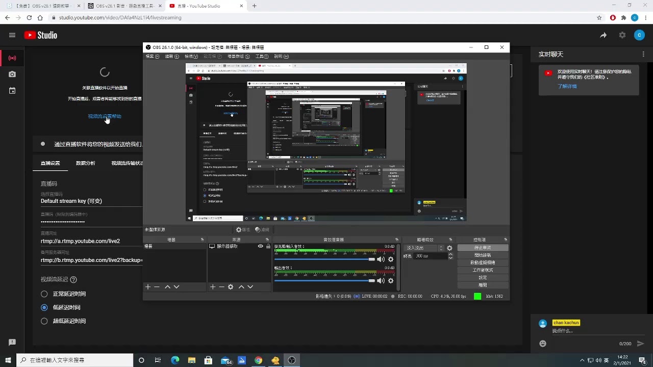Open the emoji picker in chat
Screen dimensions: 653x367
(x=543, y=344)
